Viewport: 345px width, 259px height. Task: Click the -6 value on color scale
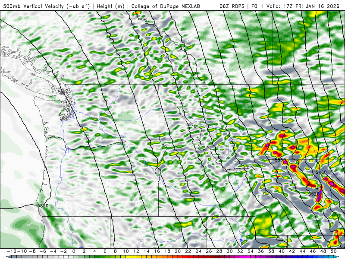42,251
